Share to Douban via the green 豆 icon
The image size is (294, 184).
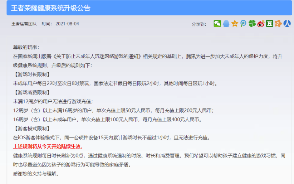click(x=269, y=24)
